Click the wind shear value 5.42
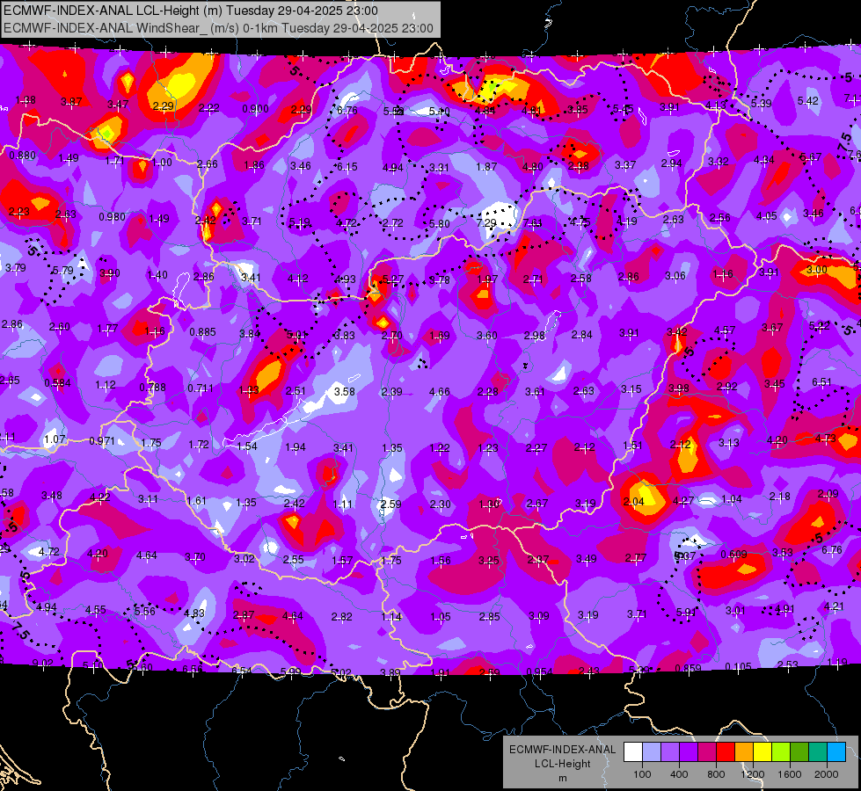Image resolution: width=861 pixels, height=791 pixels. pos(807,100)
